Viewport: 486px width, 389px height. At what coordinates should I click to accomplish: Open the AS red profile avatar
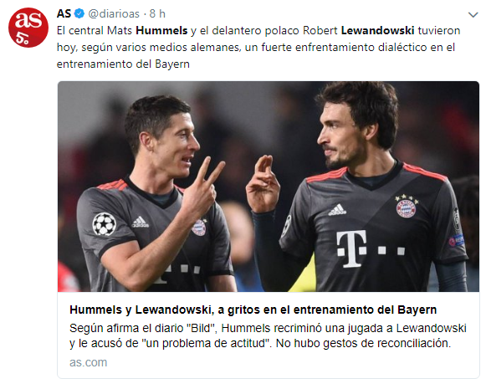pyautogui.click(x=28, y=28)
